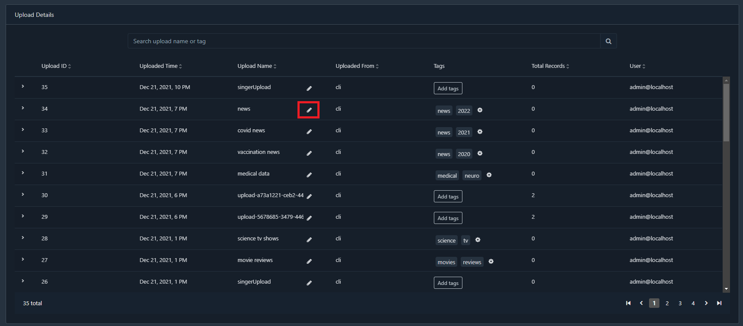Expand row for upload 34

(x=23, y=108)
